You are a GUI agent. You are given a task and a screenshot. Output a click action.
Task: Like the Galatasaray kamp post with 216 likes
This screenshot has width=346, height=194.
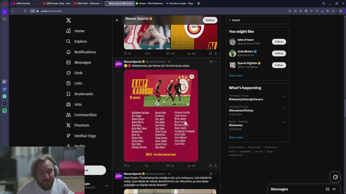pyautogui.click(x=170, y=166)
